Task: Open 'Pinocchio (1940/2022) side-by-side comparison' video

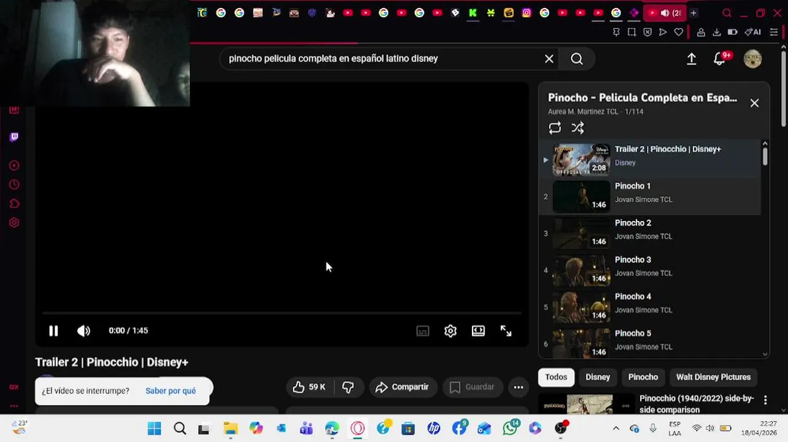Action: pyautogui.click(x=697, y=404)
